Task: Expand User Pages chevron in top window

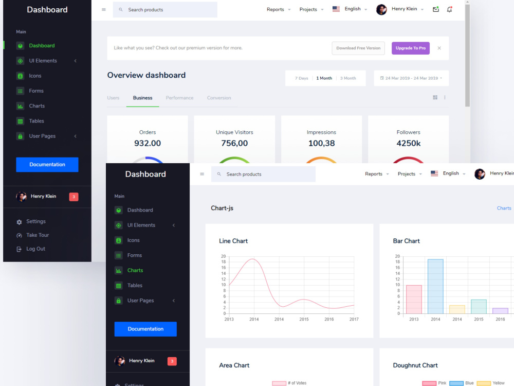Action: click(x=76, y=136)
